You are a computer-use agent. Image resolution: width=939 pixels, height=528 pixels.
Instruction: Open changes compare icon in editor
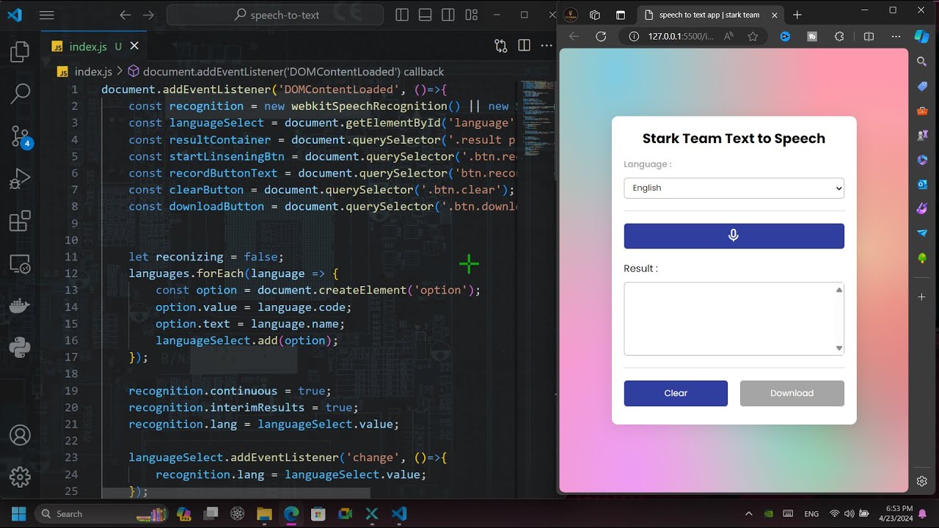tap(501, 45)
